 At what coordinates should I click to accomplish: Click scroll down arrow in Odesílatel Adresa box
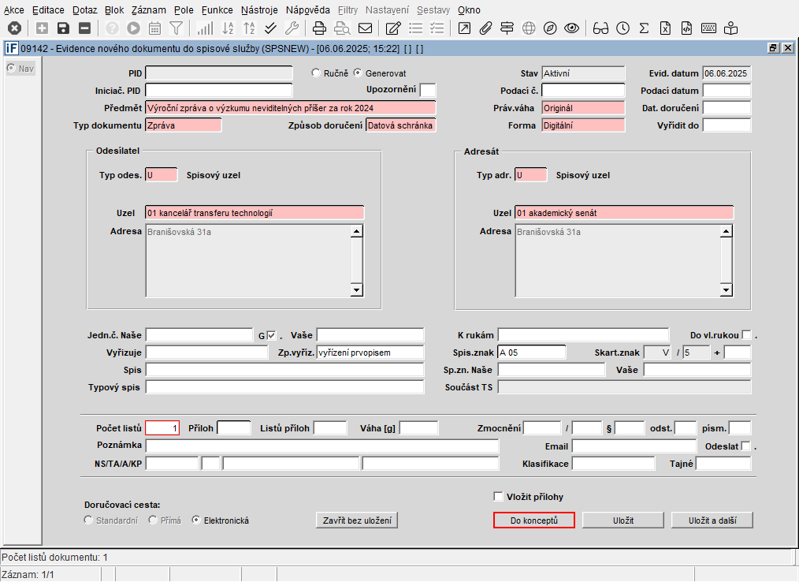[357, 290]
